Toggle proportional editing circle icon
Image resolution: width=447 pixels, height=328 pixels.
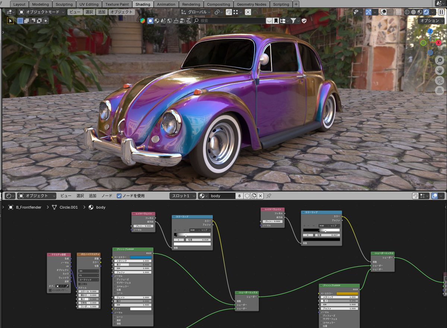point(248,12)
